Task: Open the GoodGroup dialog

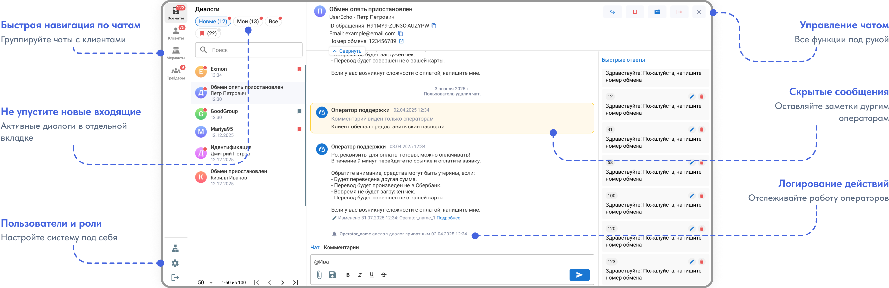Action: click(x=249, y=114)
